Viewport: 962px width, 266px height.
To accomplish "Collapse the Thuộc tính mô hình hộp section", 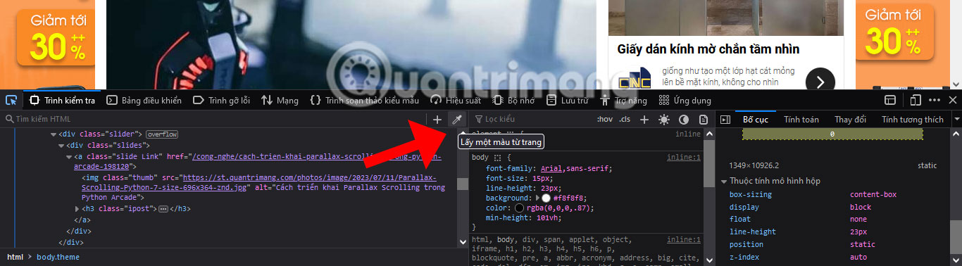I will [x=724, y=182].
